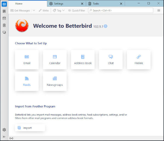The width and height of the screenshot is (164, 141).
Task: Set up an Email account
Action: coord(27,60)
